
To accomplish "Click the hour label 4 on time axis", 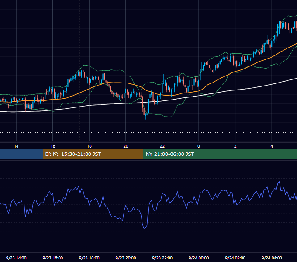I will (x=272, y=146).
